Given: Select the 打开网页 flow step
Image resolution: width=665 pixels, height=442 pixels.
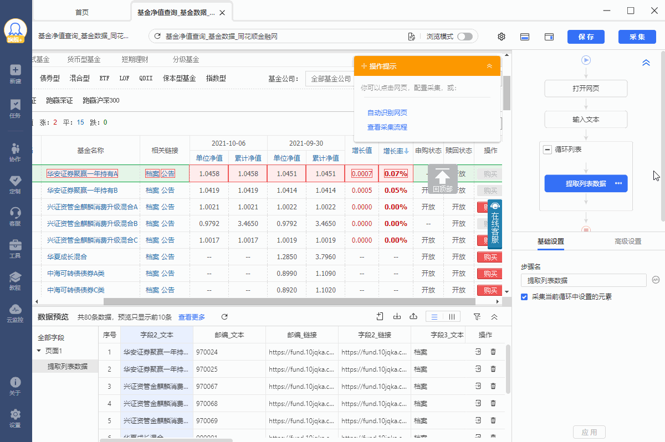Looking at the screenshot, I should [586, 89].
